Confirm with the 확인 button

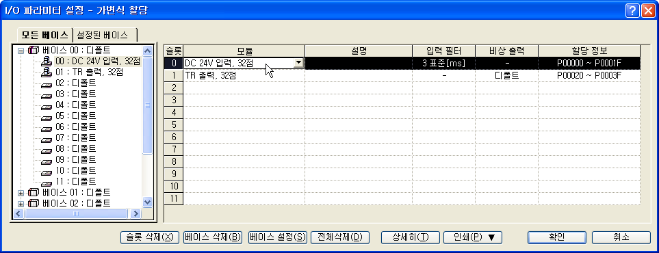click(557, 237)
